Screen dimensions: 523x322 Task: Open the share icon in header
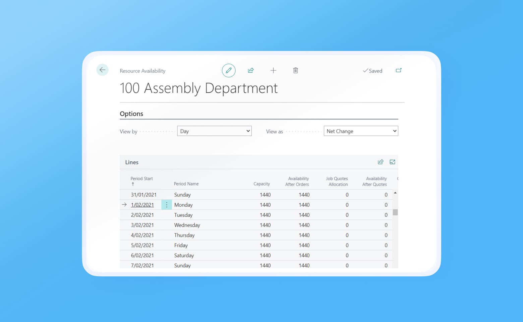tap(251, 70)
